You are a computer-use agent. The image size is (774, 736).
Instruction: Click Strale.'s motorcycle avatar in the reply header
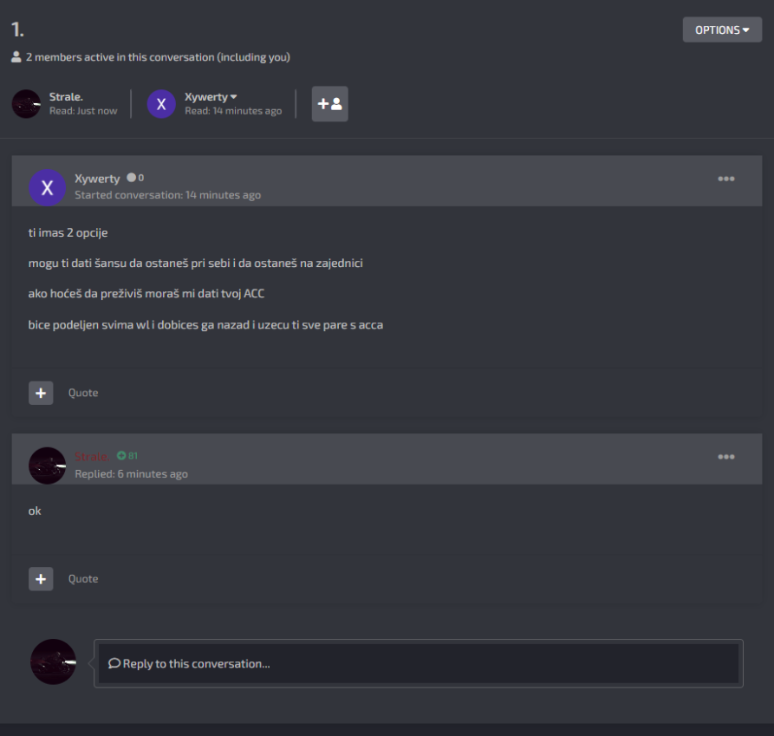pyautogui.click(x=48, y=466)
